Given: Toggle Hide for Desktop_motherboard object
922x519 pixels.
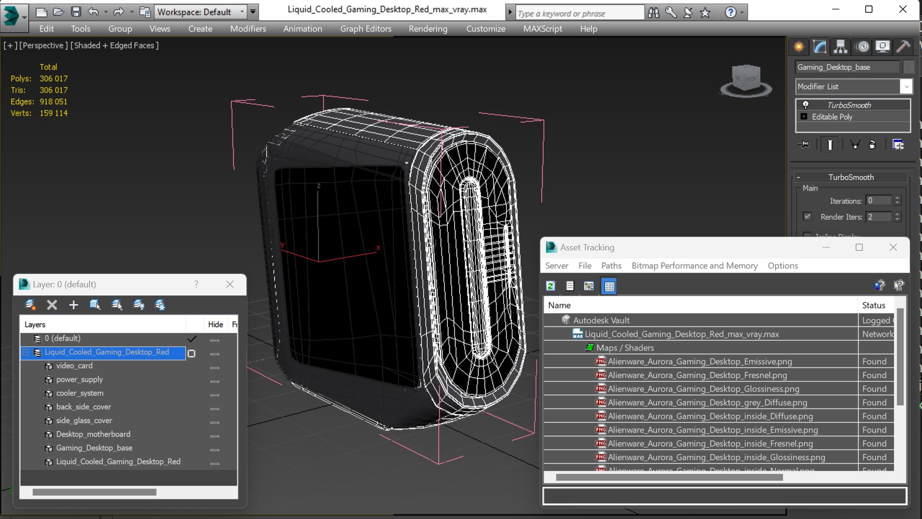Looking at the screenshot, I should [x=215, y=436].
